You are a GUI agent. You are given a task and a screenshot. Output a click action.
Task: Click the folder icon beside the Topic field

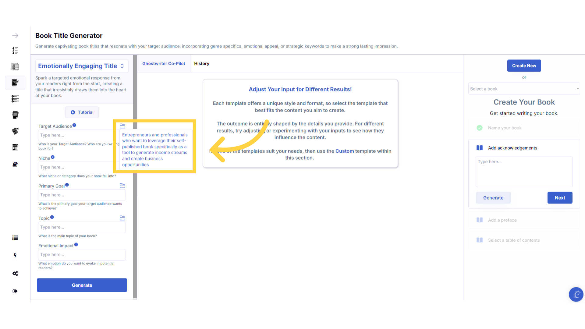122,218
